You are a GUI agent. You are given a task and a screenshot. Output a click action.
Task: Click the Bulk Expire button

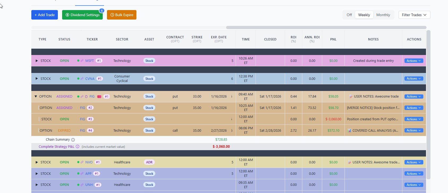122,15
